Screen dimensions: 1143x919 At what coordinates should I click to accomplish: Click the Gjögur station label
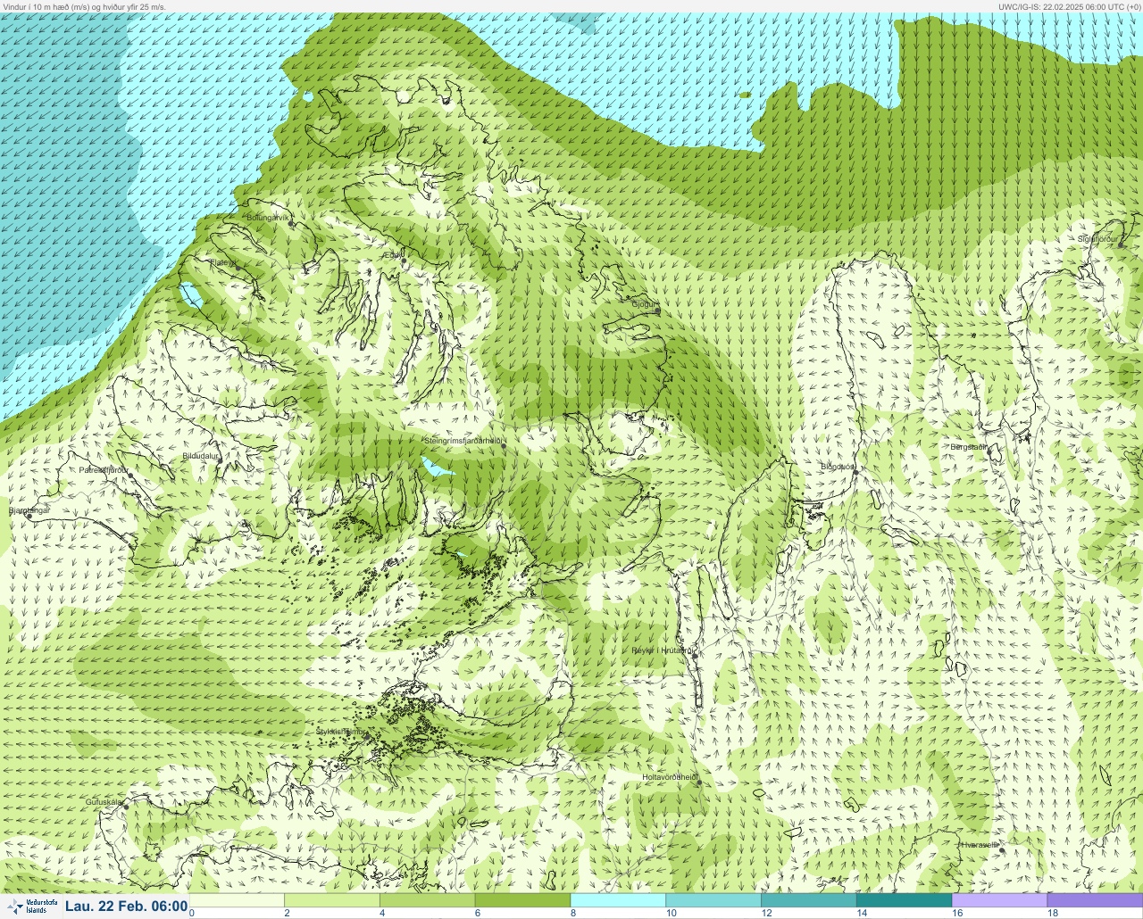pyautogui.click(x=643, y=304)
